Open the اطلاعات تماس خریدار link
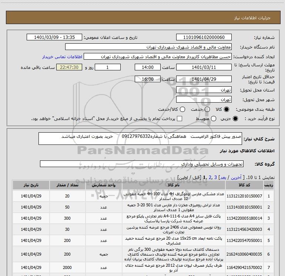285x276 pixels. tap(62, 57)
